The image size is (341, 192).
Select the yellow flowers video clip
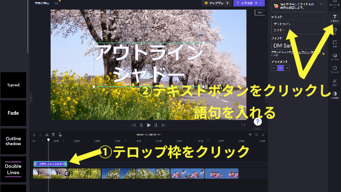(x=85, y=173)
